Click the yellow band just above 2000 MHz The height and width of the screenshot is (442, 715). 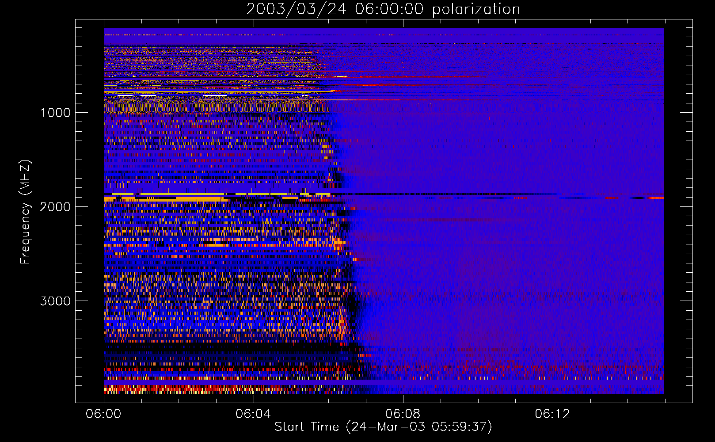[x=167, y=199]
